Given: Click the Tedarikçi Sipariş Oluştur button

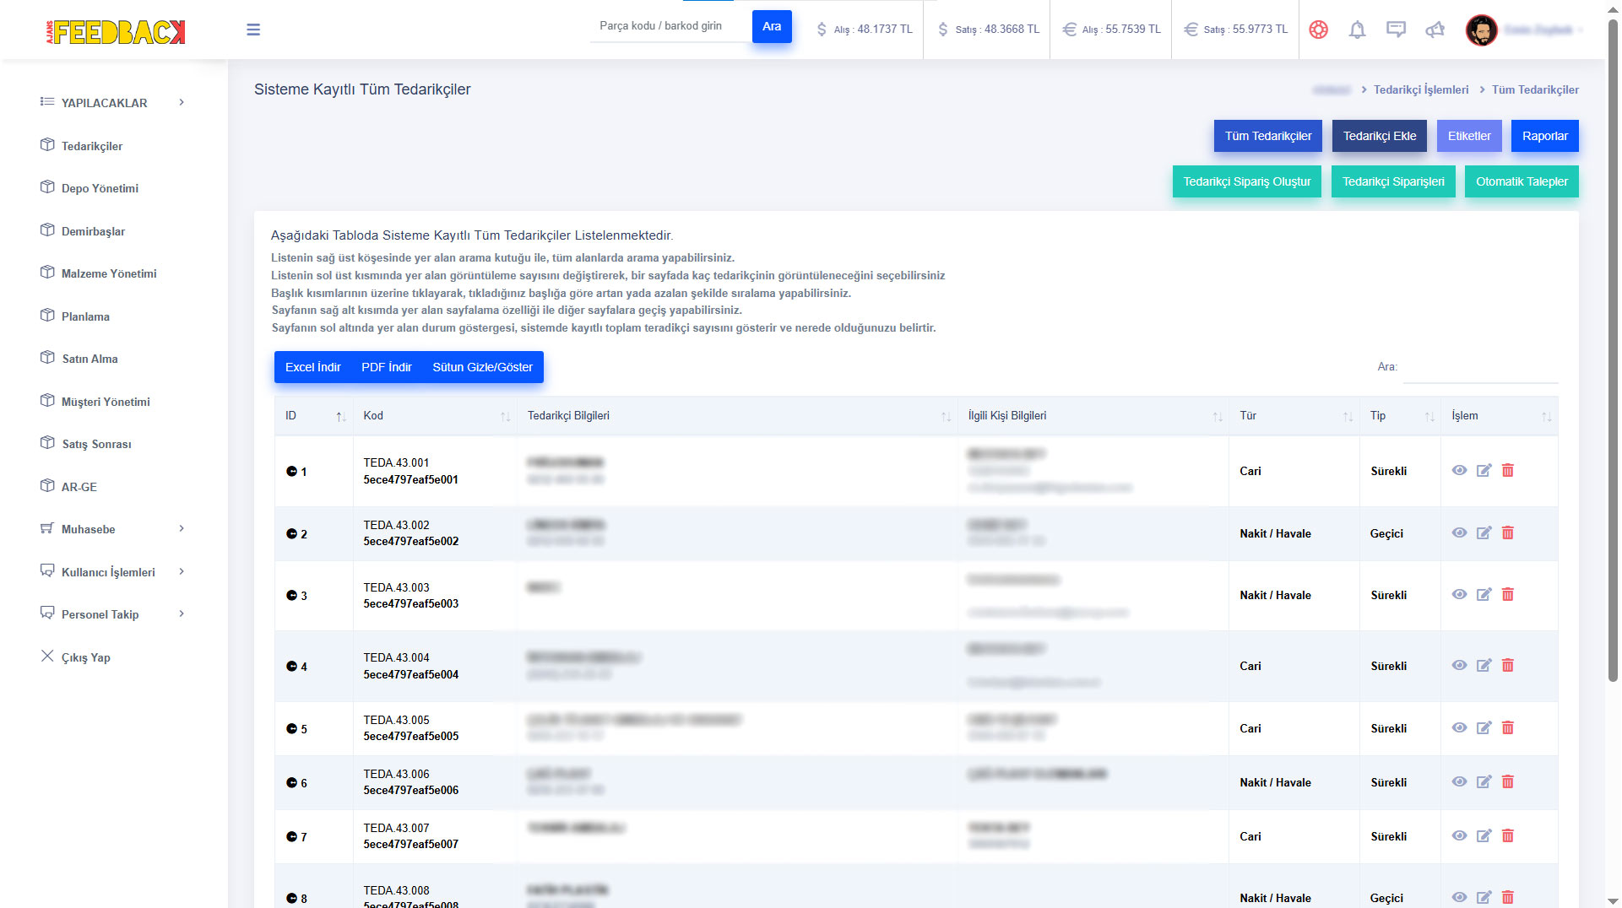Looking at the screenshot, I should coord(1246,181).
